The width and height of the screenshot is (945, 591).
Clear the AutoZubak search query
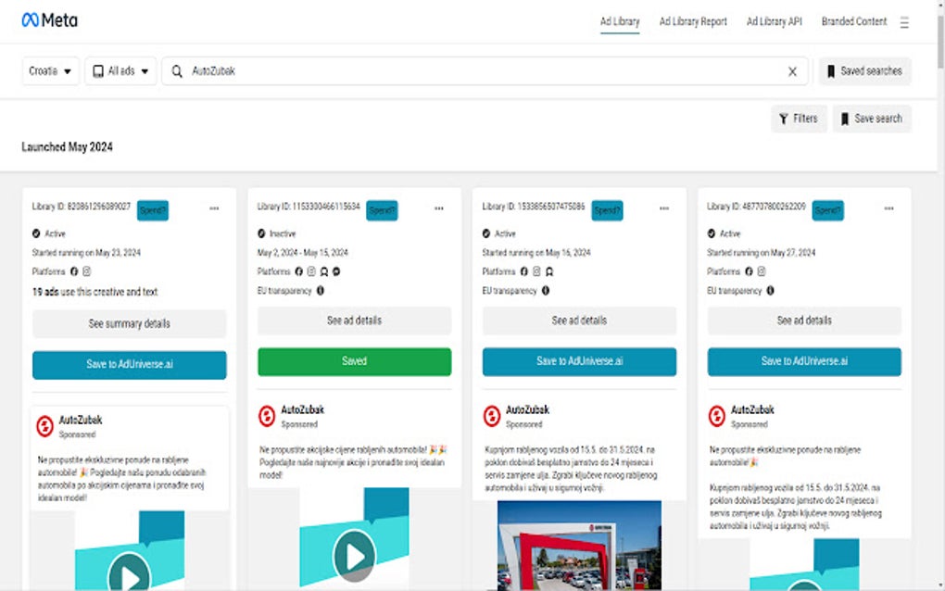coord(792,70)
